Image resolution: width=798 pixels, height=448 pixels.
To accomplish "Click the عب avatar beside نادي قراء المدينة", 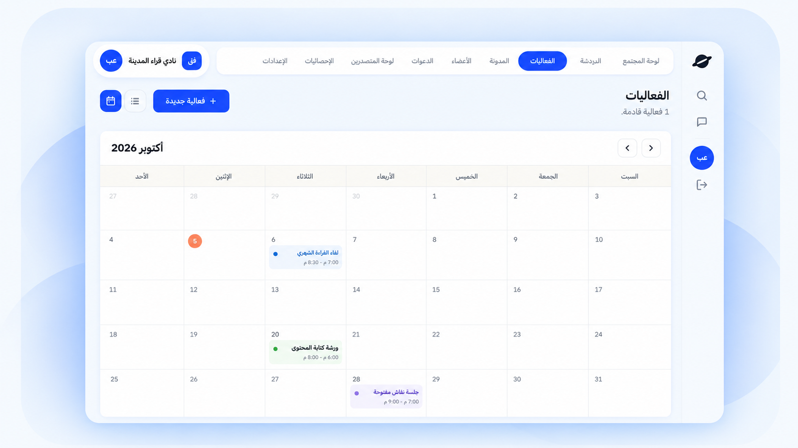I will click(x=111, y=61).
